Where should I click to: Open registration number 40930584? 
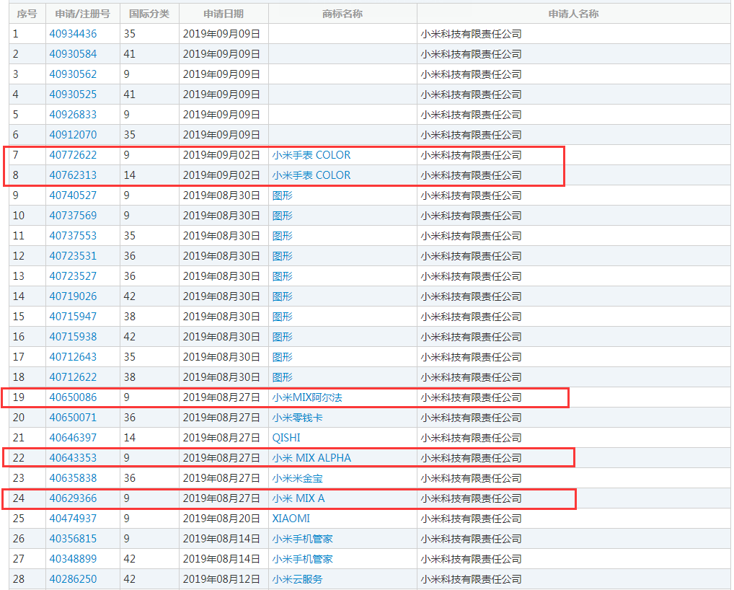click(73, 54)
